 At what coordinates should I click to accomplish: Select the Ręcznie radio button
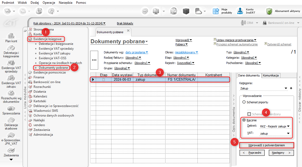coord(244,120)
